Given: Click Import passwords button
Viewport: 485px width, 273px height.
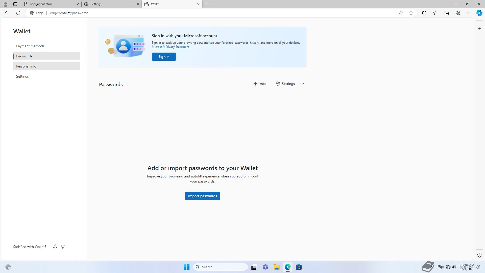Looking at the screenshot, I should pyautogui.click(x=202, y=196).
